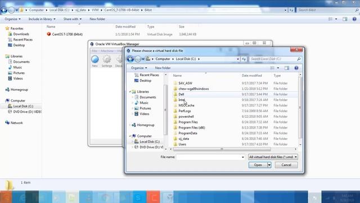Select Desktop in Explorer Favorites

[16, 45]
